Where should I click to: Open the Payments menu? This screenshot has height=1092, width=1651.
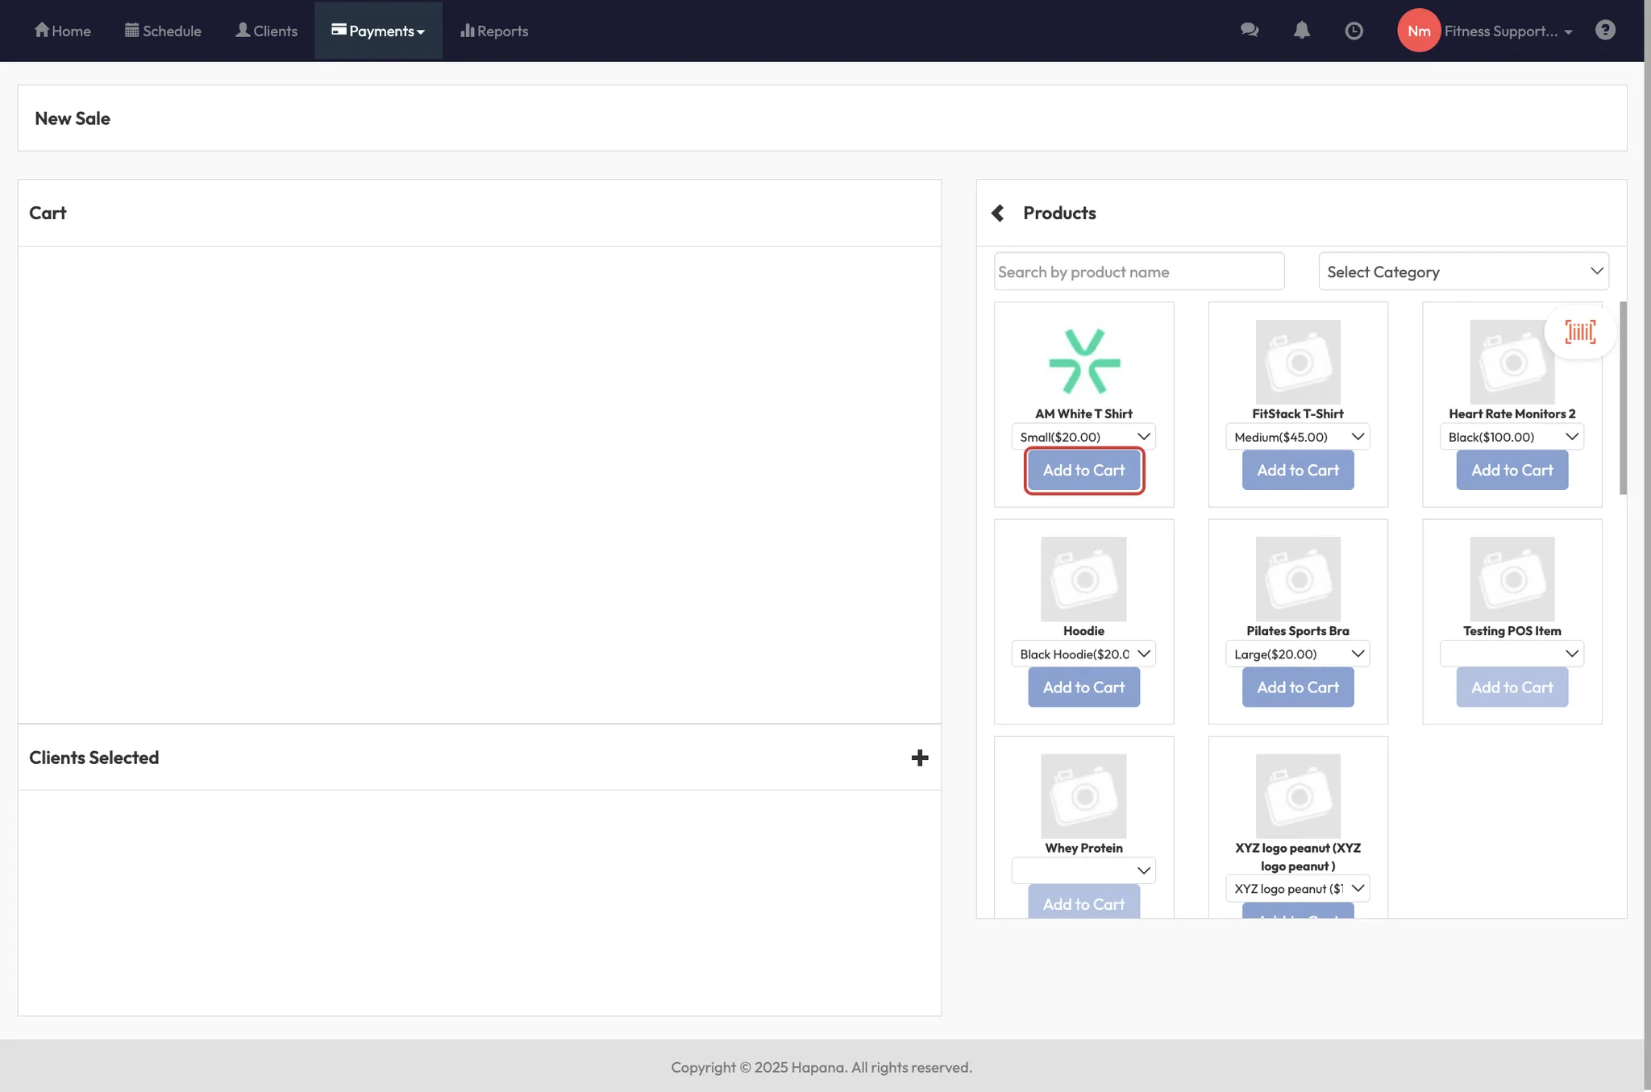click(378, 31)
